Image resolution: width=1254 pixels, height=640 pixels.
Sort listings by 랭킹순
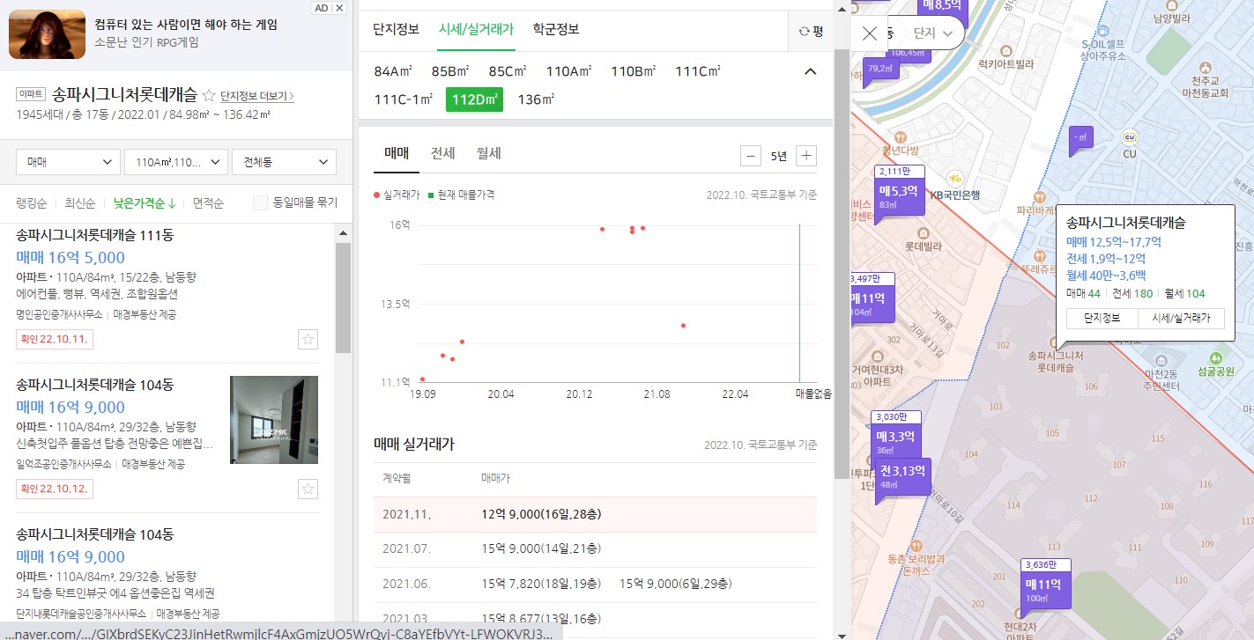[32, 203]
